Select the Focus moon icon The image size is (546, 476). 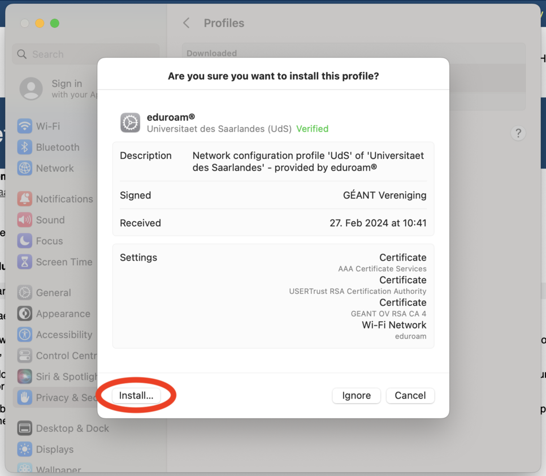point(25,241)
